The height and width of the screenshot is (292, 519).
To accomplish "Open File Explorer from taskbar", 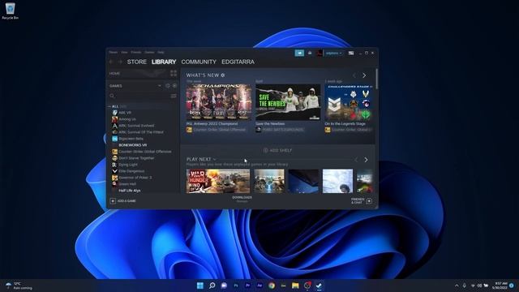I will coord(295,286).
